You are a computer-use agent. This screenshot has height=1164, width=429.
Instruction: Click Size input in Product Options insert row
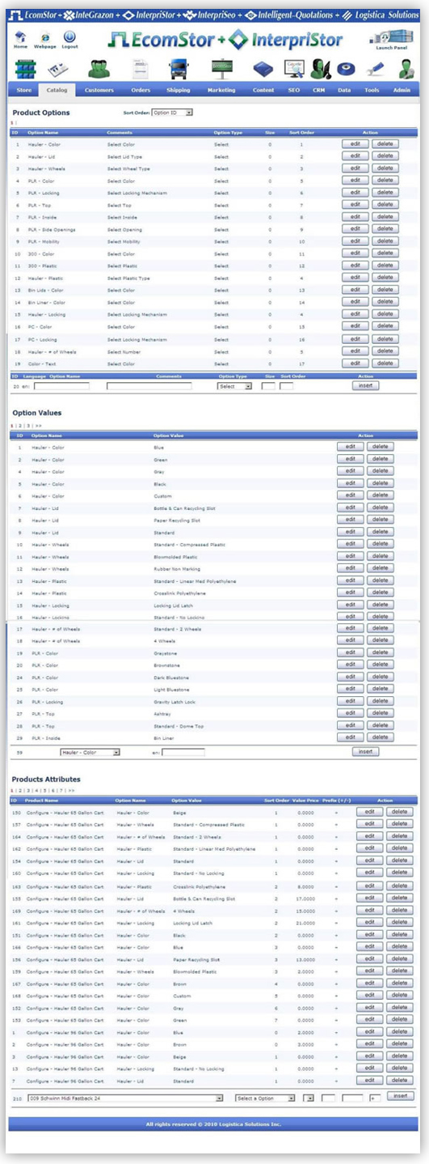point(268,386)
